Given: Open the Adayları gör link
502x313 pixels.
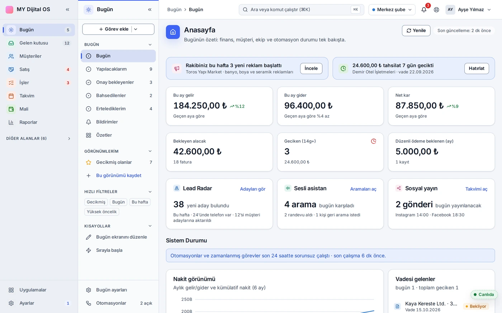Looking at the screenshot, I should 253,189.
